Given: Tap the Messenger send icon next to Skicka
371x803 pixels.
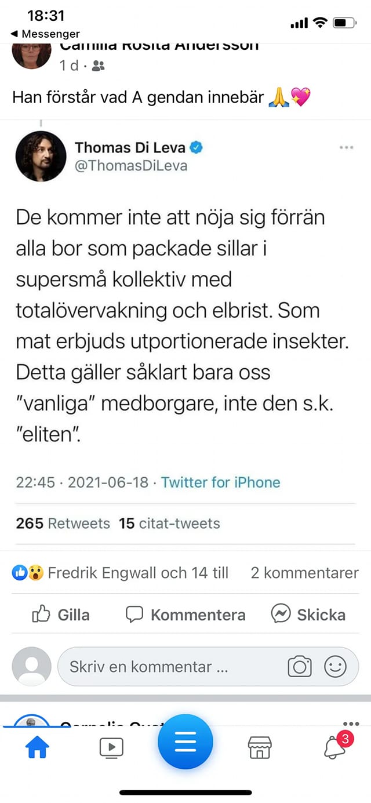Looking at the screenshot, I should pos(282,614).
